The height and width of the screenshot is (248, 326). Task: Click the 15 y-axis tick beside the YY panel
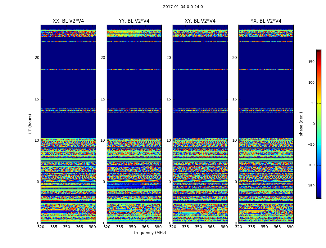pyautogui.click(x=103, y=99)
